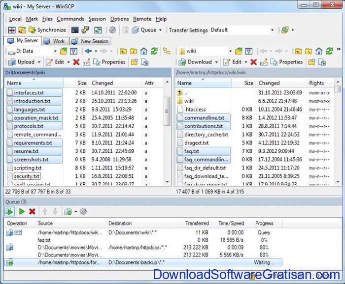The image size is (345, 284).
Task: Click the Compare Directories icon beside Synchronize
Action: coord(22,30)
